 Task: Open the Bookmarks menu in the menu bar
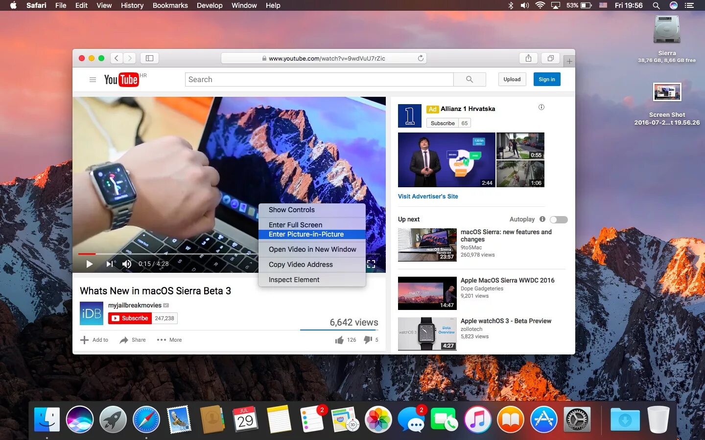point(170,5)
